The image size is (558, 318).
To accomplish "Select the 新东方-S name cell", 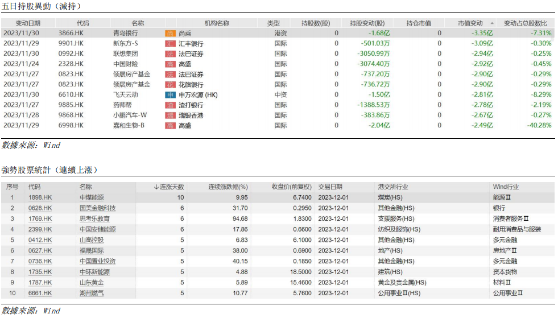I will tap(125, 43).
